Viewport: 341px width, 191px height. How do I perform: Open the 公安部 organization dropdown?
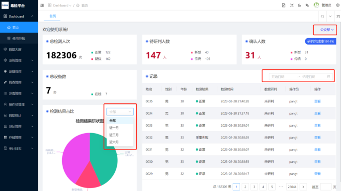coord(327,30)
